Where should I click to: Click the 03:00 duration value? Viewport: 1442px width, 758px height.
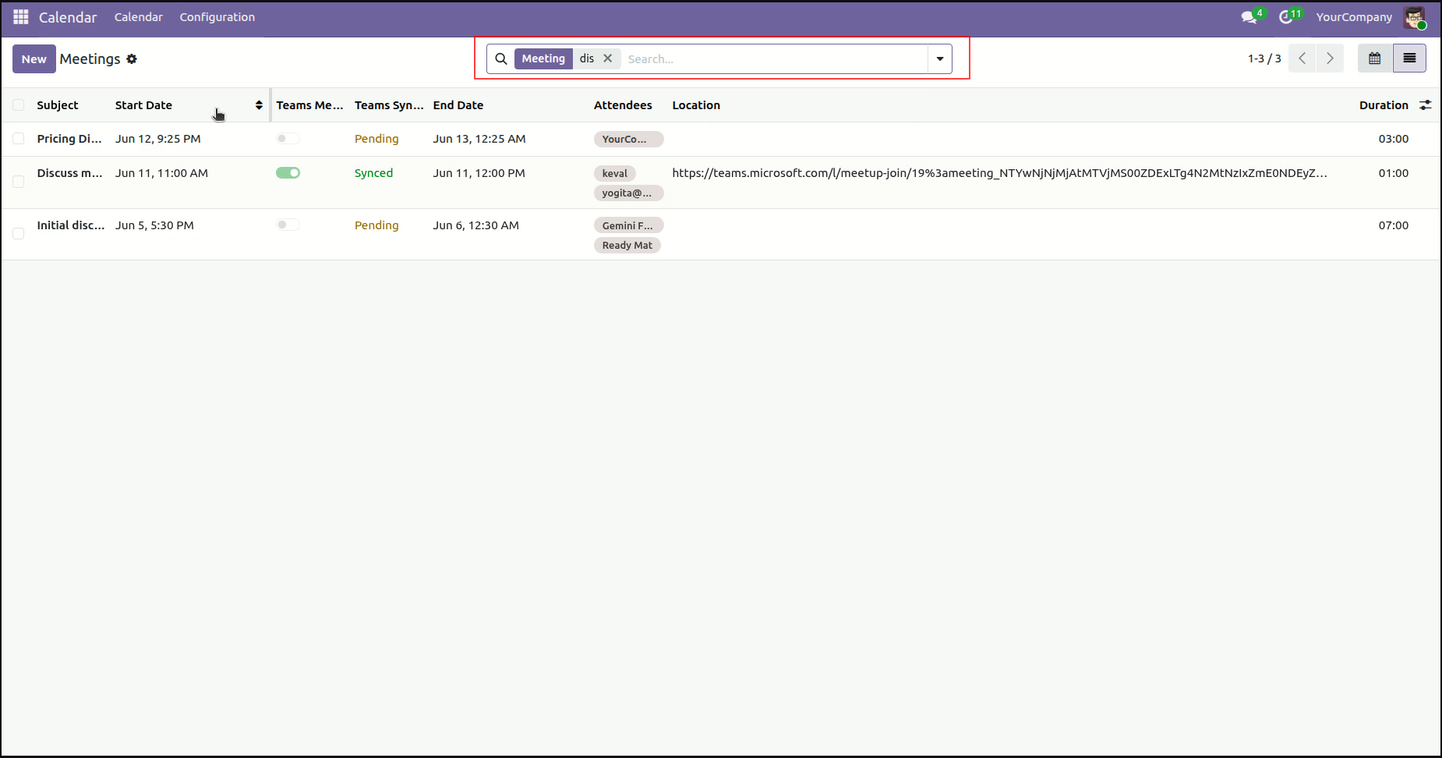point(1394,139)
